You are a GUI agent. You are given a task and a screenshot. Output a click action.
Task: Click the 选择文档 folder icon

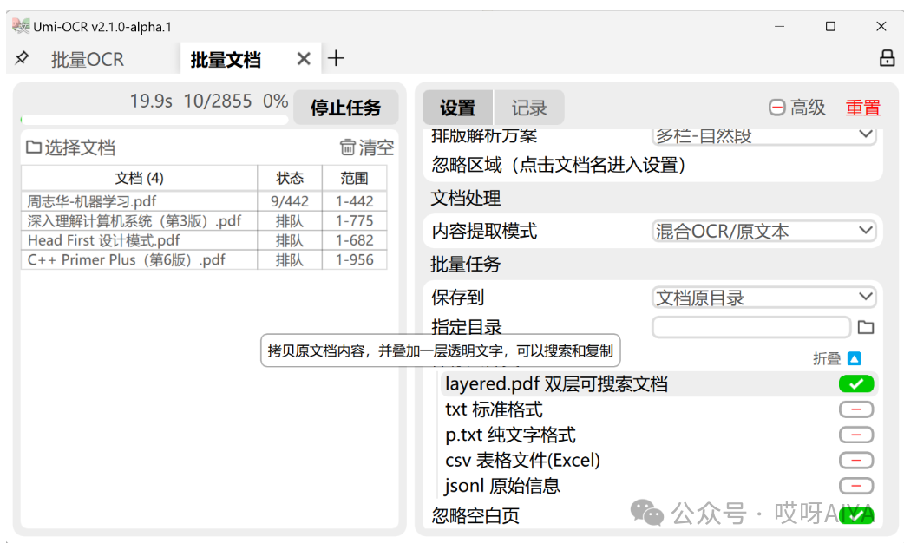pos(34,147)
